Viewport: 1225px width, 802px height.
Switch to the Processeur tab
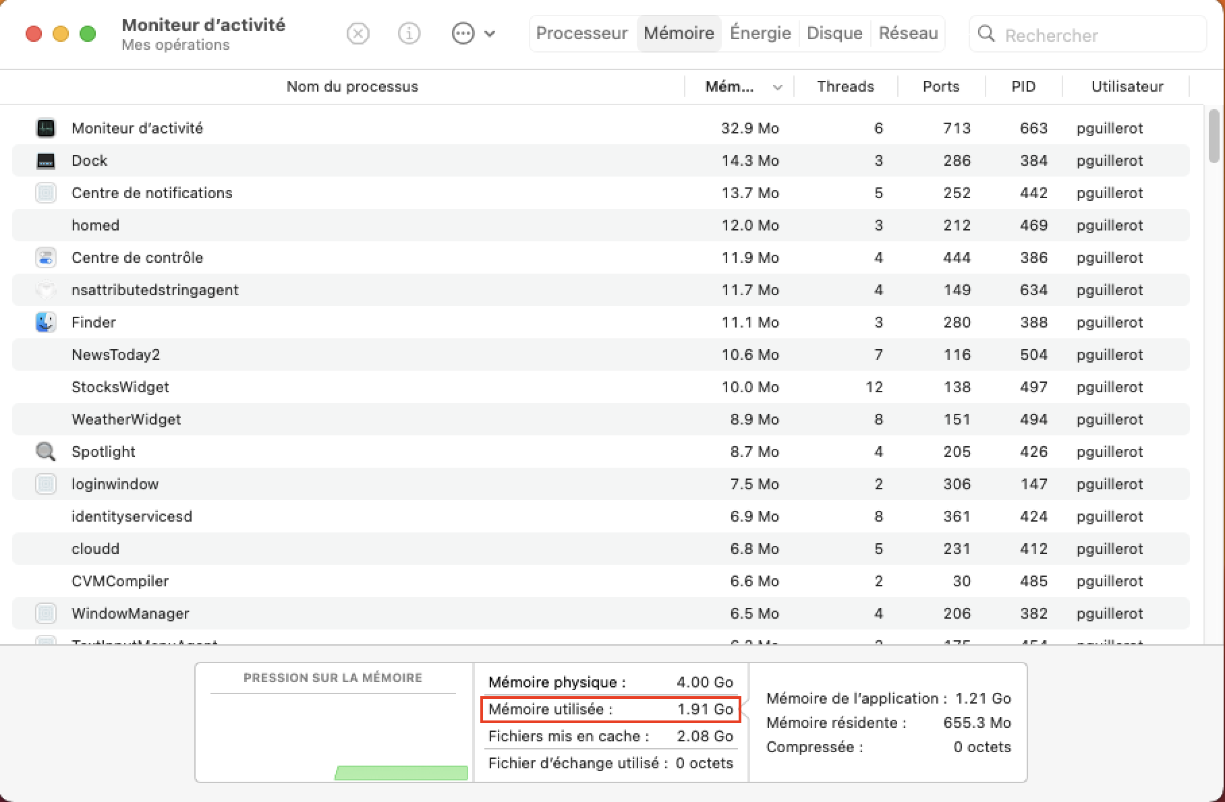click(581, 33)
